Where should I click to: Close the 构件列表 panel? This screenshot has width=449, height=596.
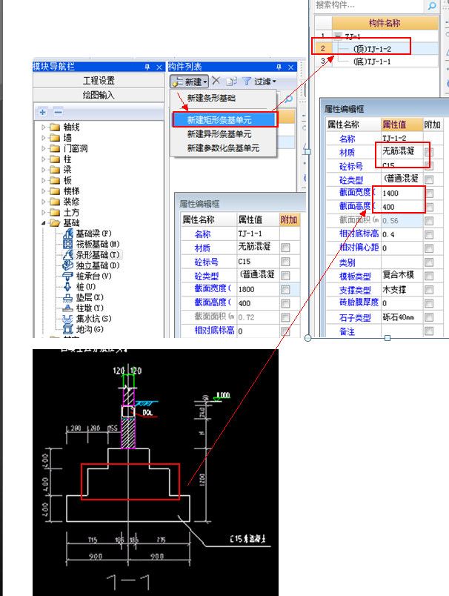pyautogui.click(x=290, y=67)
